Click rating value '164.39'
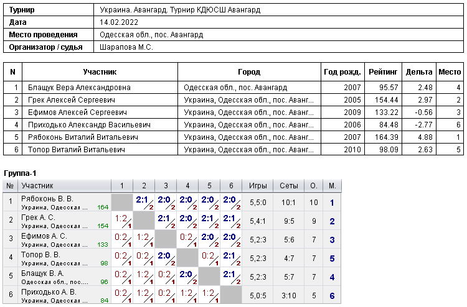This screenshot has height=307, width=467. 387,137
